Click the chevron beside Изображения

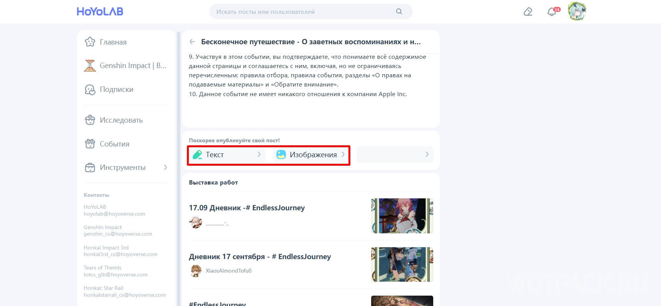343,154
